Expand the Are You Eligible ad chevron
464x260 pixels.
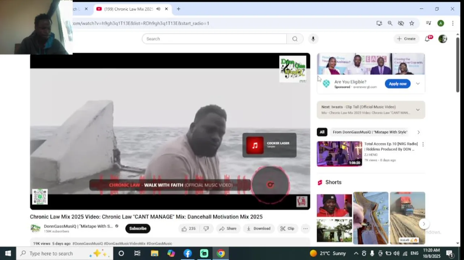418,83
